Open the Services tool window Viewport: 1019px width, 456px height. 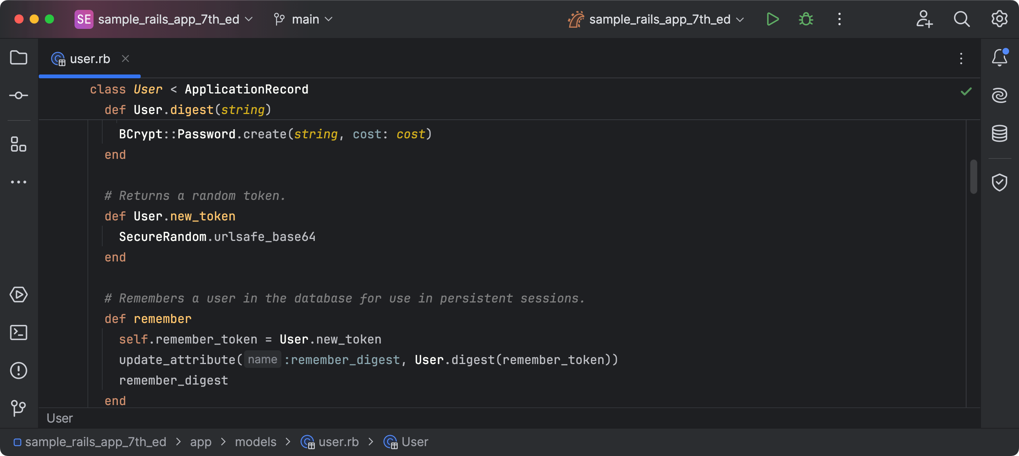click(19, 294)
